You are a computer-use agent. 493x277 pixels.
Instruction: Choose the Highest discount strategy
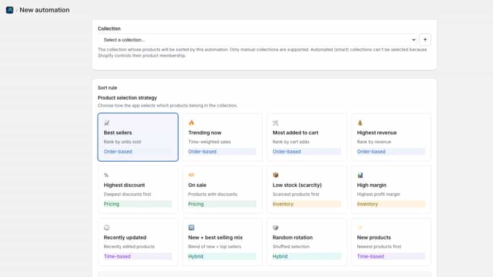tap(138, 190)
